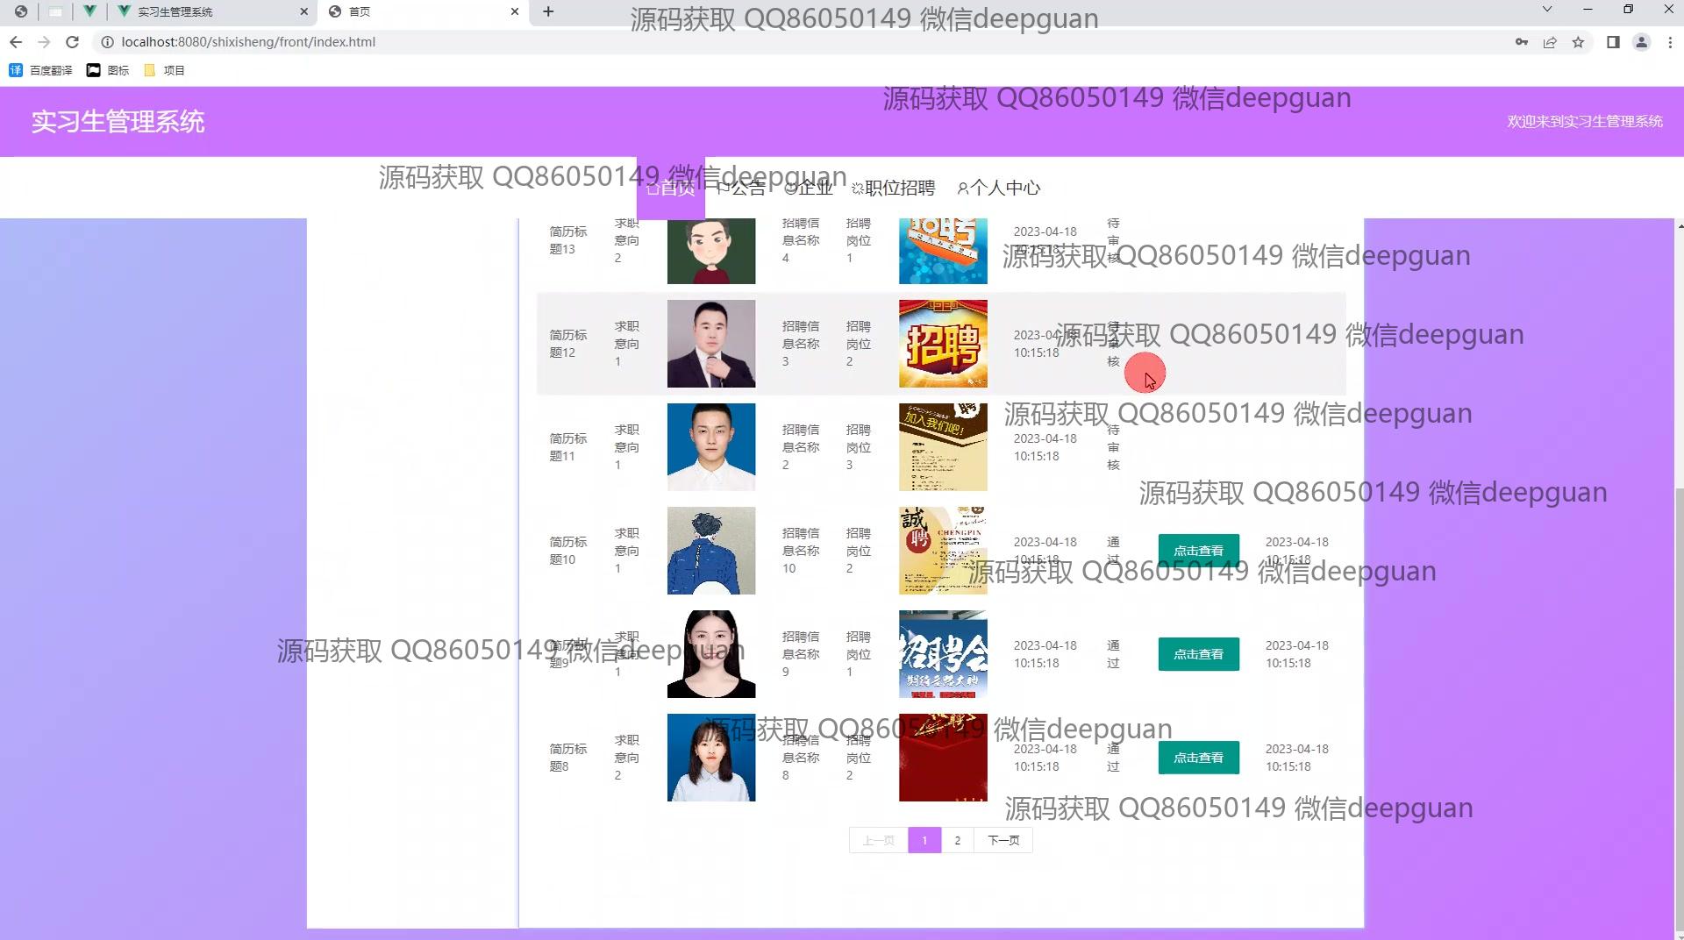The image size is (1684, 940).
Task: Open the password key icon in address bar
Action: (x=1522, y=42)
